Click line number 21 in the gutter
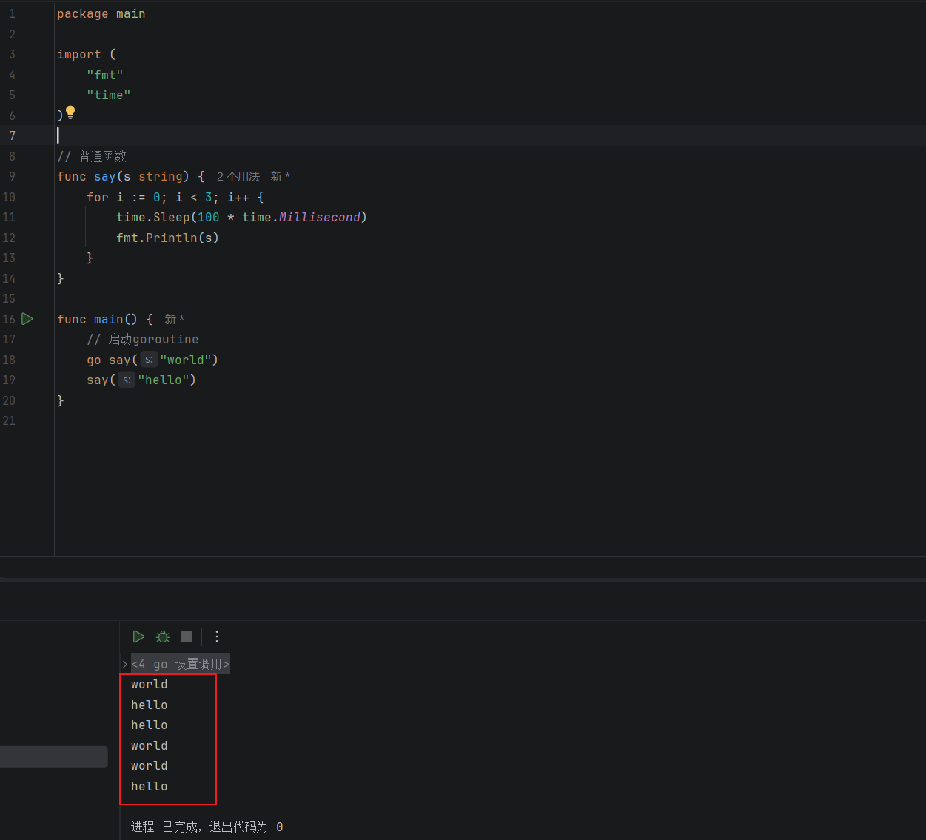 (x=9, y=420)
